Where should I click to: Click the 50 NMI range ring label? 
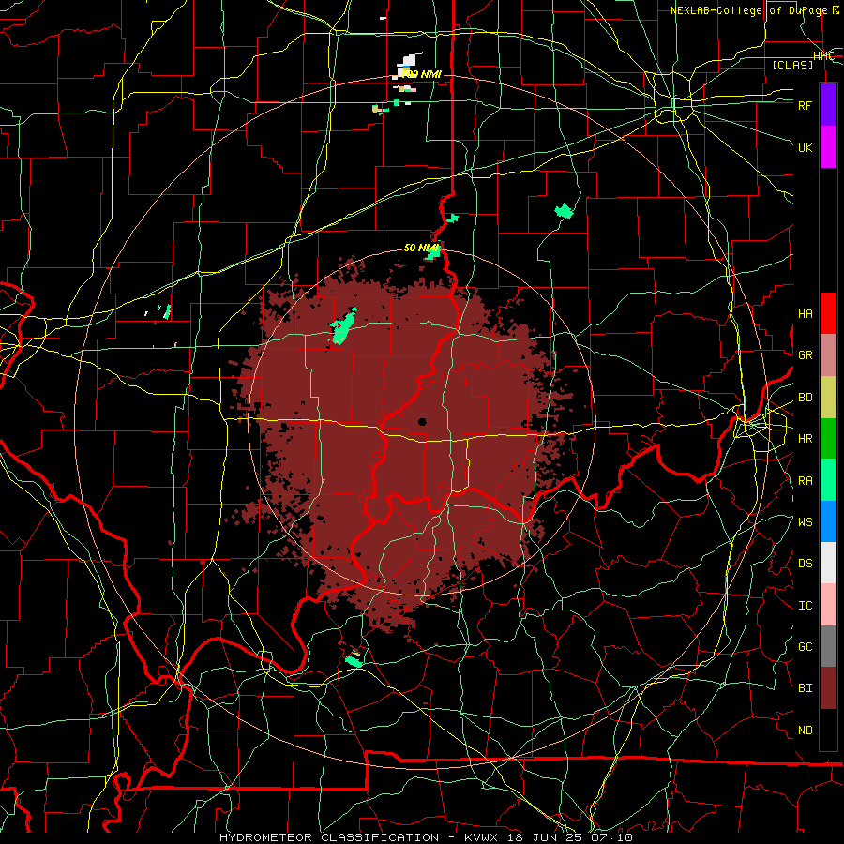pos(421,248)
